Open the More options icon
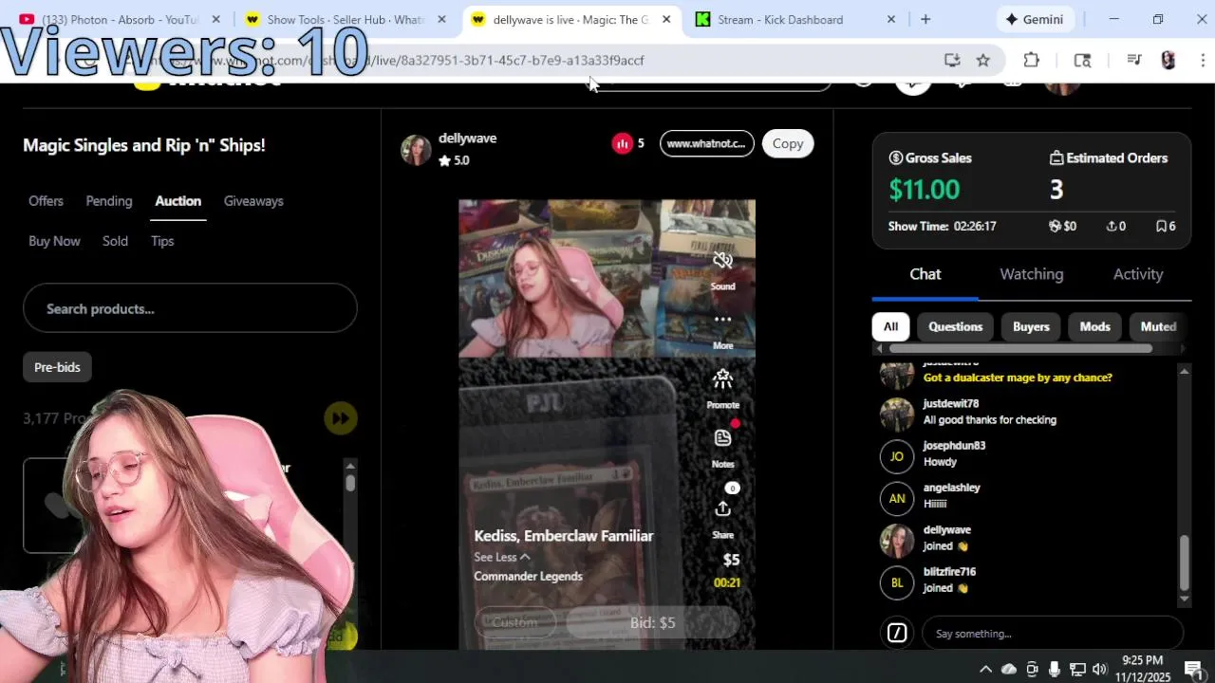Screen dimensions: 1215x683 click(723, 320)
